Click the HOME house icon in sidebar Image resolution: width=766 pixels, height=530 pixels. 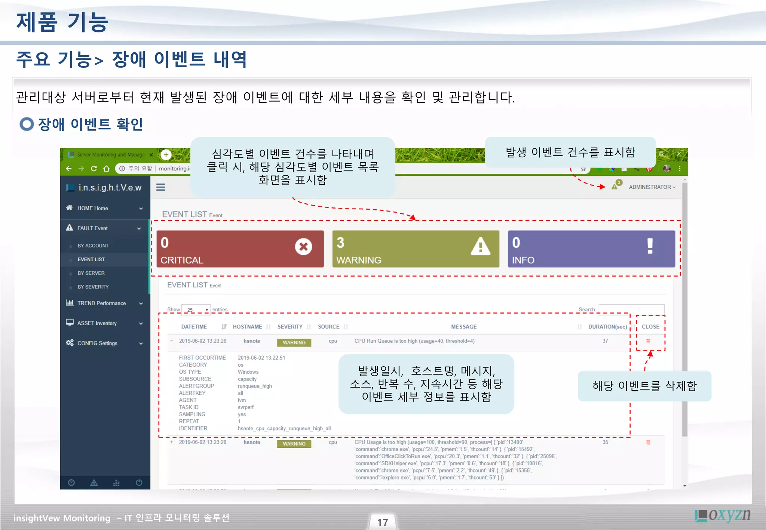[69, 208]
